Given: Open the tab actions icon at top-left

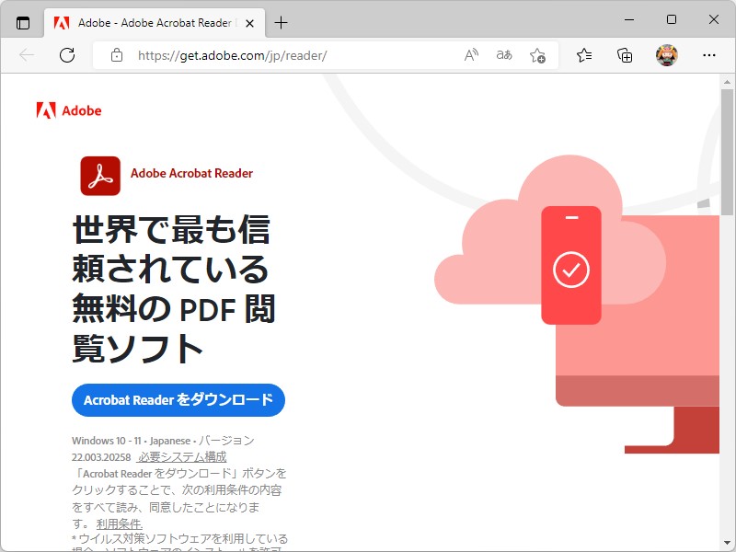Looking at the screenshot, I should [x=23, y=22].
